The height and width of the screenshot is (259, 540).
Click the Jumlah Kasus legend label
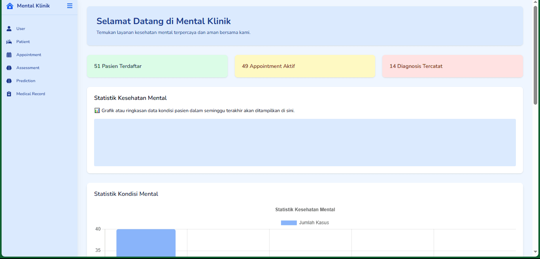click(313, 222)
